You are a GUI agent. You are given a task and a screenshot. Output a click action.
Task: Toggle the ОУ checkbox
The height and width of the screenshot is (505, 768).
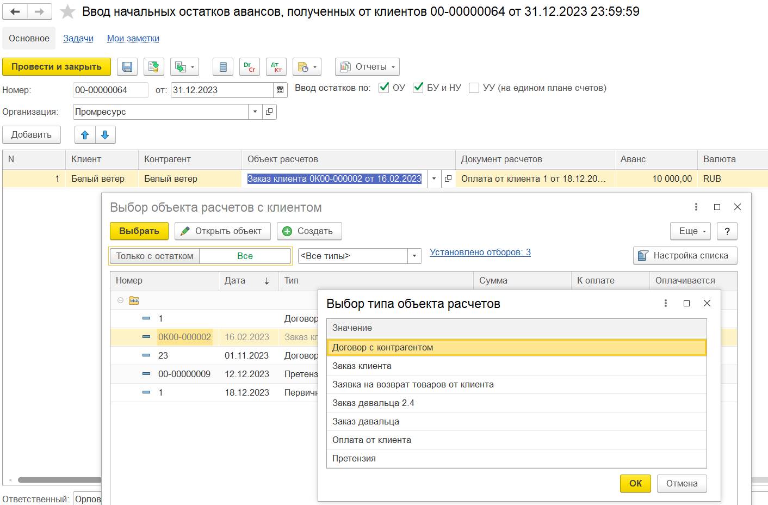pos(384,88)
